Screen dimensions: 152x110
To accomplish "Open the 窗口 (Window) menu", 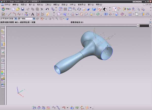I will tap(91, 5).
